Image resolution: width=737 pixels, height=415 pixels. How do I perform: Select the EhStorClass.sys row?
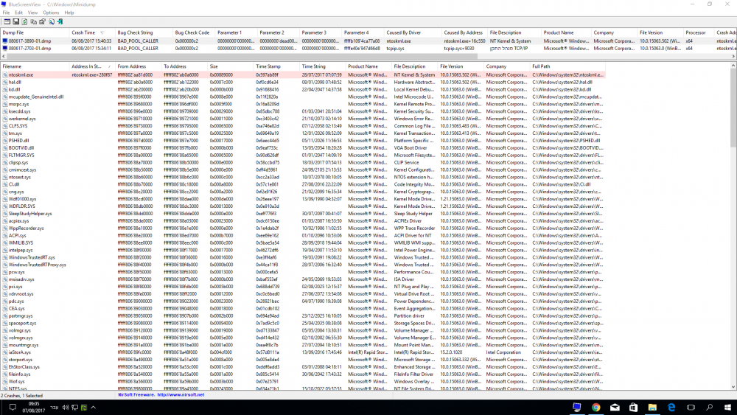pyautogui.click(x=303, y=367)
